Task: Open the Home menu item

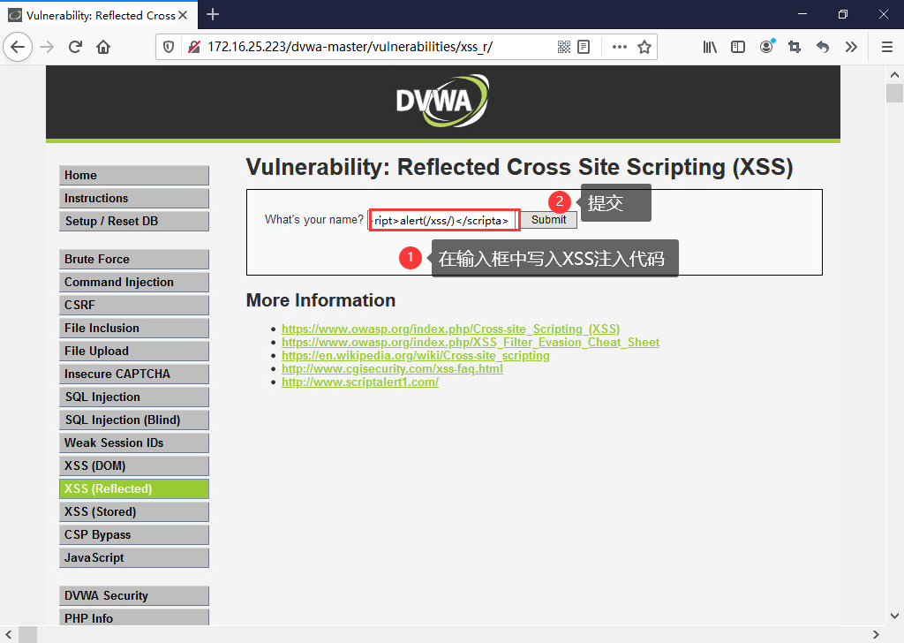Action: (x=134, y=175)
